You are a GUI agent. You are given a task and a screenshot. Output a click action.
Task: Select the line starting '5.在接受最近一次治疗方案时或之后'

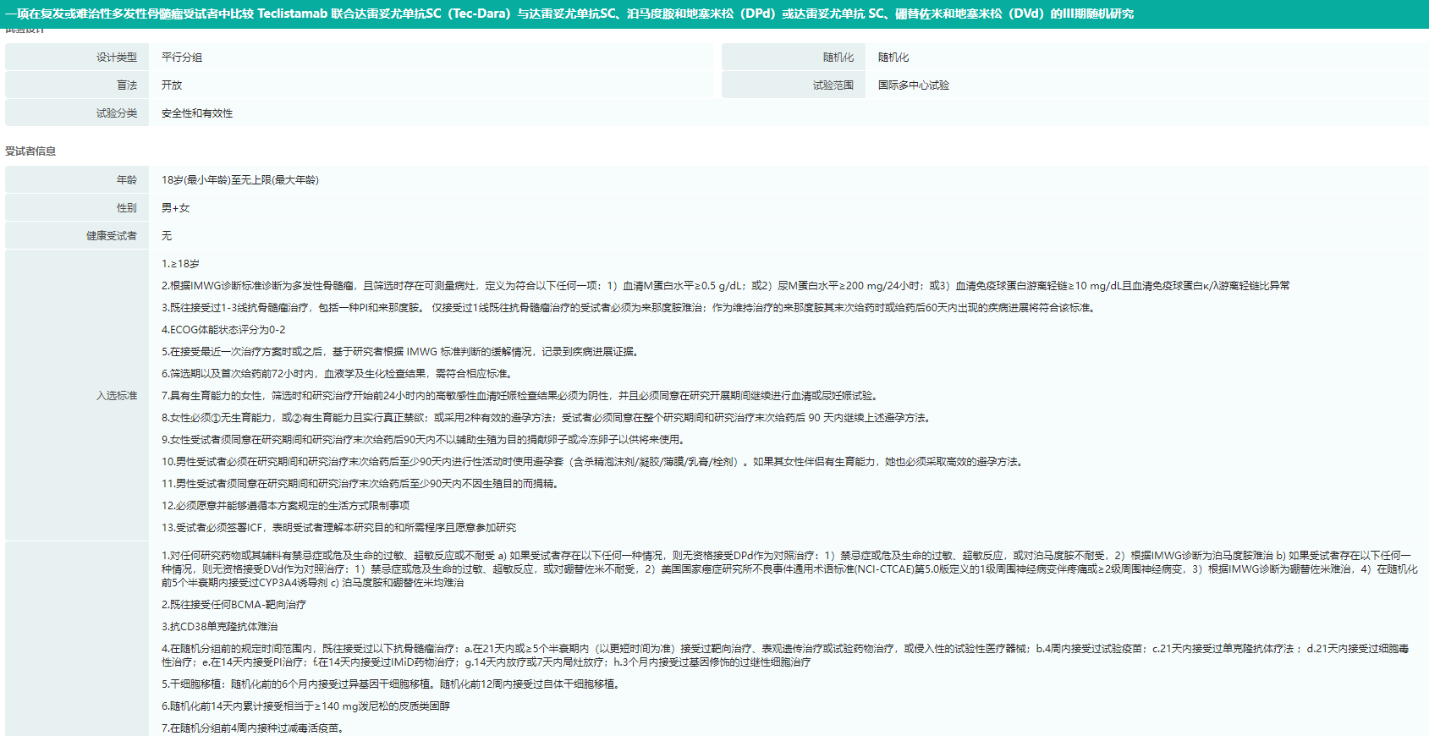(402, 352)
